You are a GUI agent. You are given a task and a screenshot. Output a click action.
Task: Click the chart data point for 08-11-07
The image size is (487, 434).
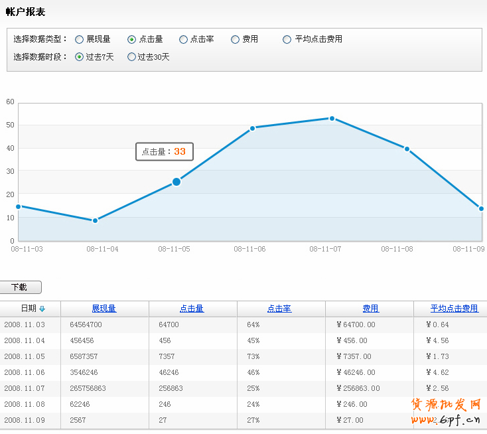click(x=332, y=119)
